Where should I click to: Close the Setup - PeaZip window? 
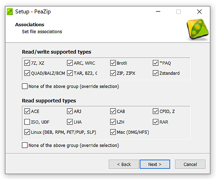(x=199, y=12)
